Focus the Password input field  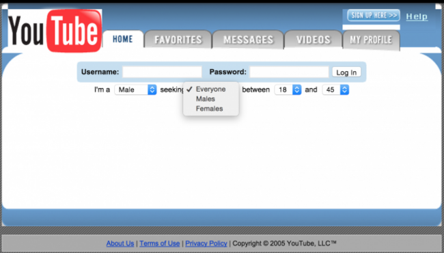point(289,72)
